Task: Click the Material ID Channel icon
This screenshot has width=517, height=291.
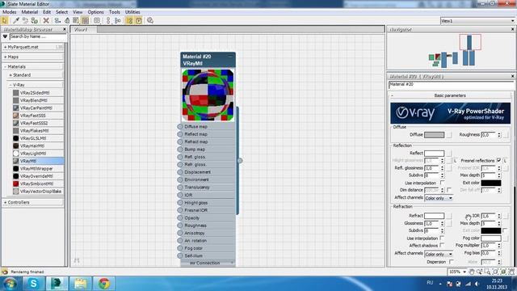Action: click(97, 20)
